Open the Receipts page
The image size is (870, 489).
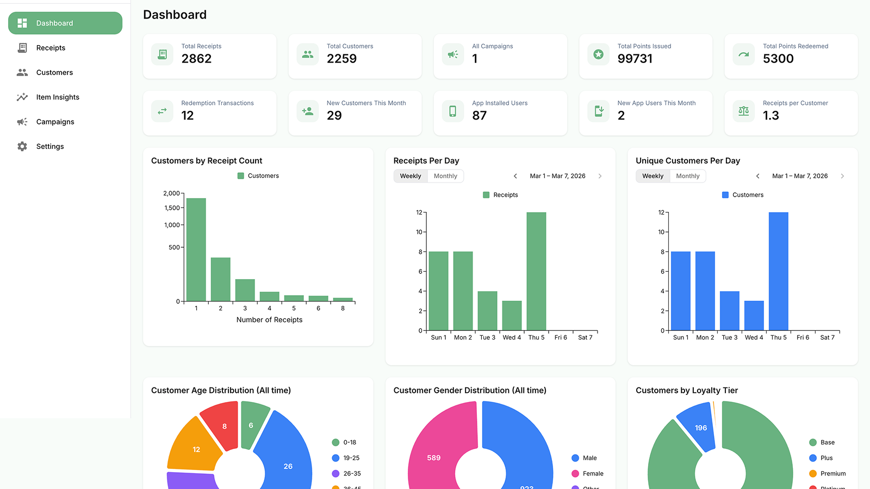point(65,48)
